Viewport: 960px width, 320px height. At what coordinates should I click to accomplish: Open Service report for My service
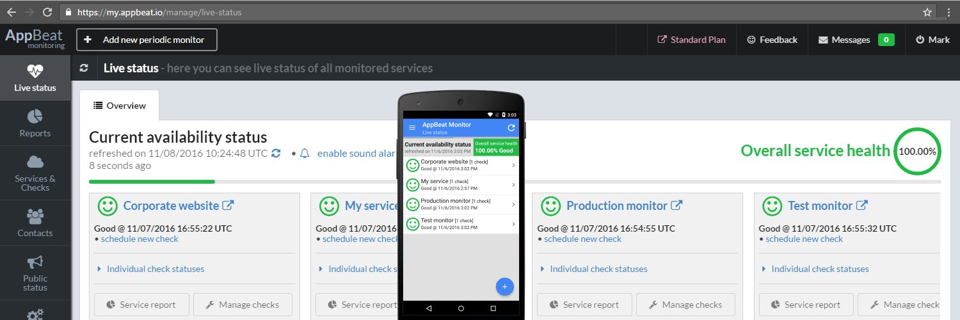point(357,305)
